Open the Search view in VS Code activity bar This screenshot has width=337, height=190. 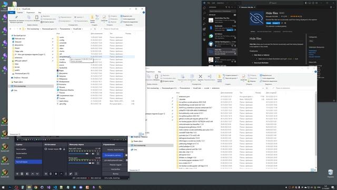tap(204, 13)
